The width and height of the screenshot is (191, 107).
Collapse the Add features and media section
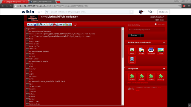point(164,42)
